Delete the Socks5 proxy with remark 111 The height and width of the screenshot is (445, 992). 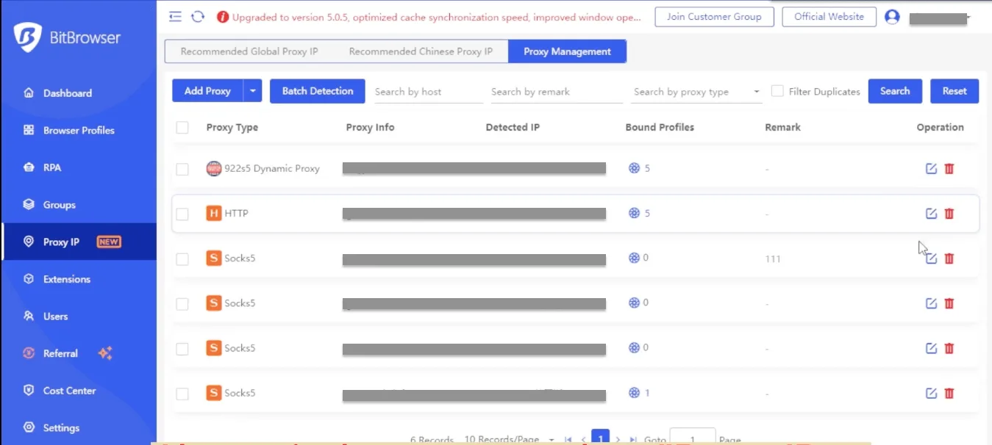tap(949, 258)
